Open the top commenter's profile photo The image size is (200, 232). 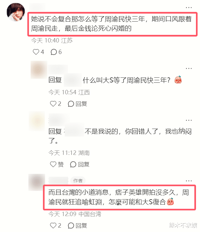click(16, 12)
